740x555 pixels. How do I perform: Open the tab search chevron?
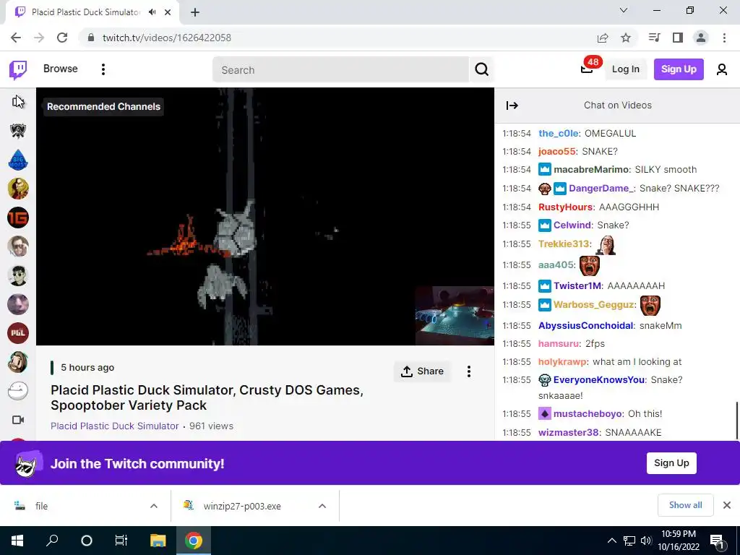point(624,10)
